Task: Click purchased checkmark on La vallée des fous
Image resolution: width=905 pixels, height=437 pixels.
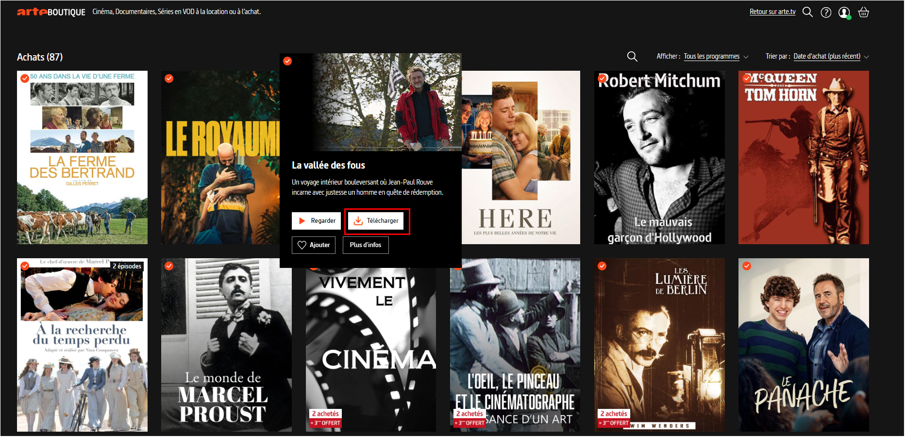Action: pos(287,61)
